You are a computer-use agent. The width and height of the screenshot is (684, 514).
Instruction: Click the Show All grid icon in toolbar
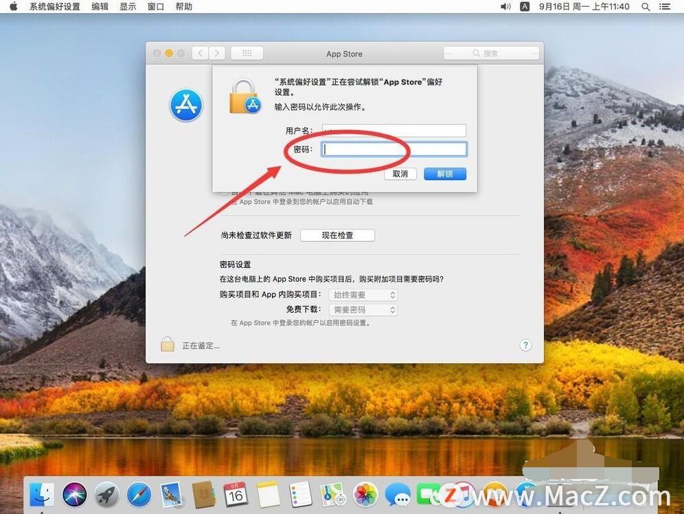tap(247, 53)
